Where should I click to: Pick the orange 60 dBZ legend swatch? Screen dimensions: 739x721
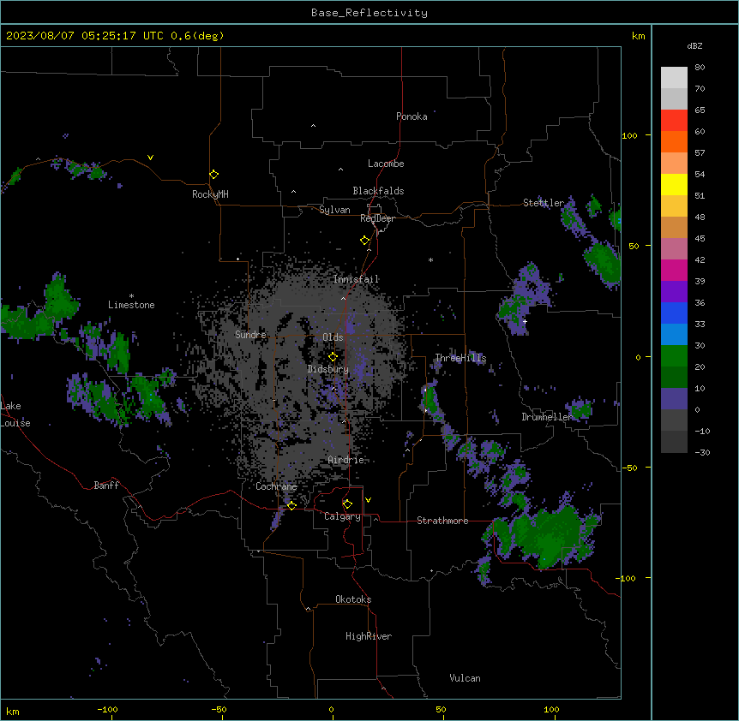tap(674, 141)
